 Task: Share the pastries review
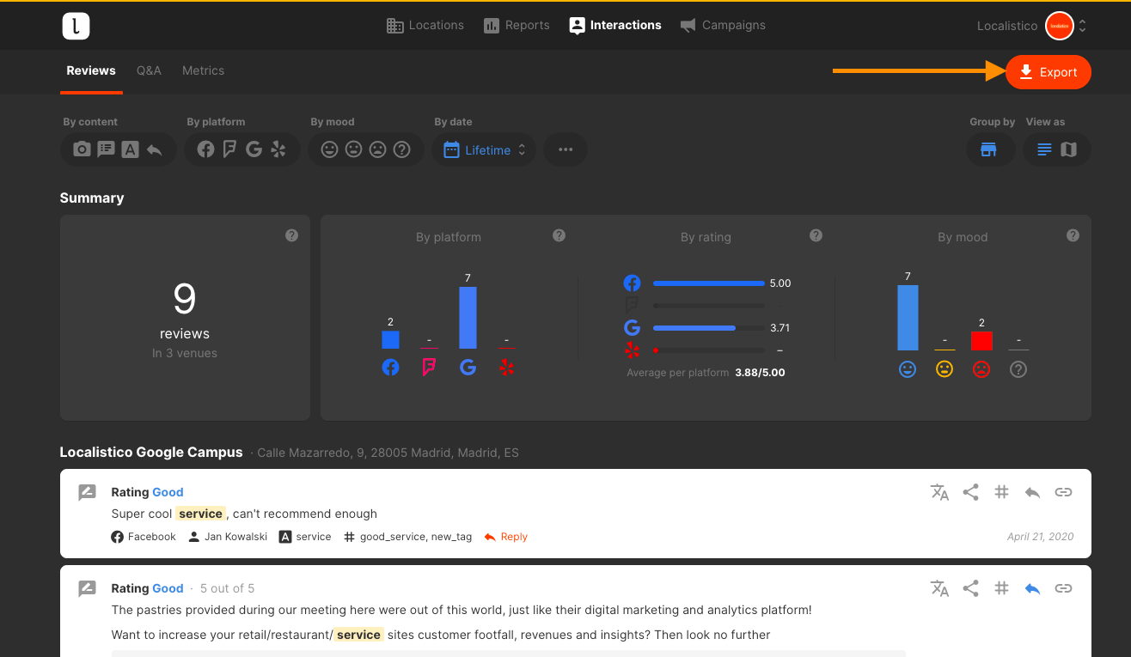coord(970,588)
